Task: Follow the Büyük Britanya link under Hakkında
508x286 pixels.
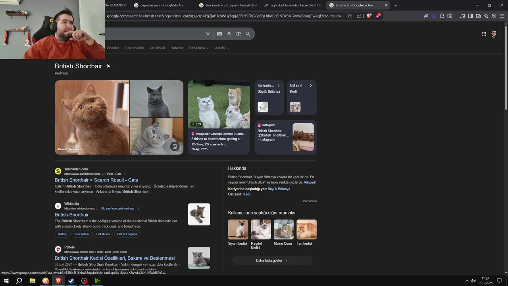Action: tap(279, 189)
